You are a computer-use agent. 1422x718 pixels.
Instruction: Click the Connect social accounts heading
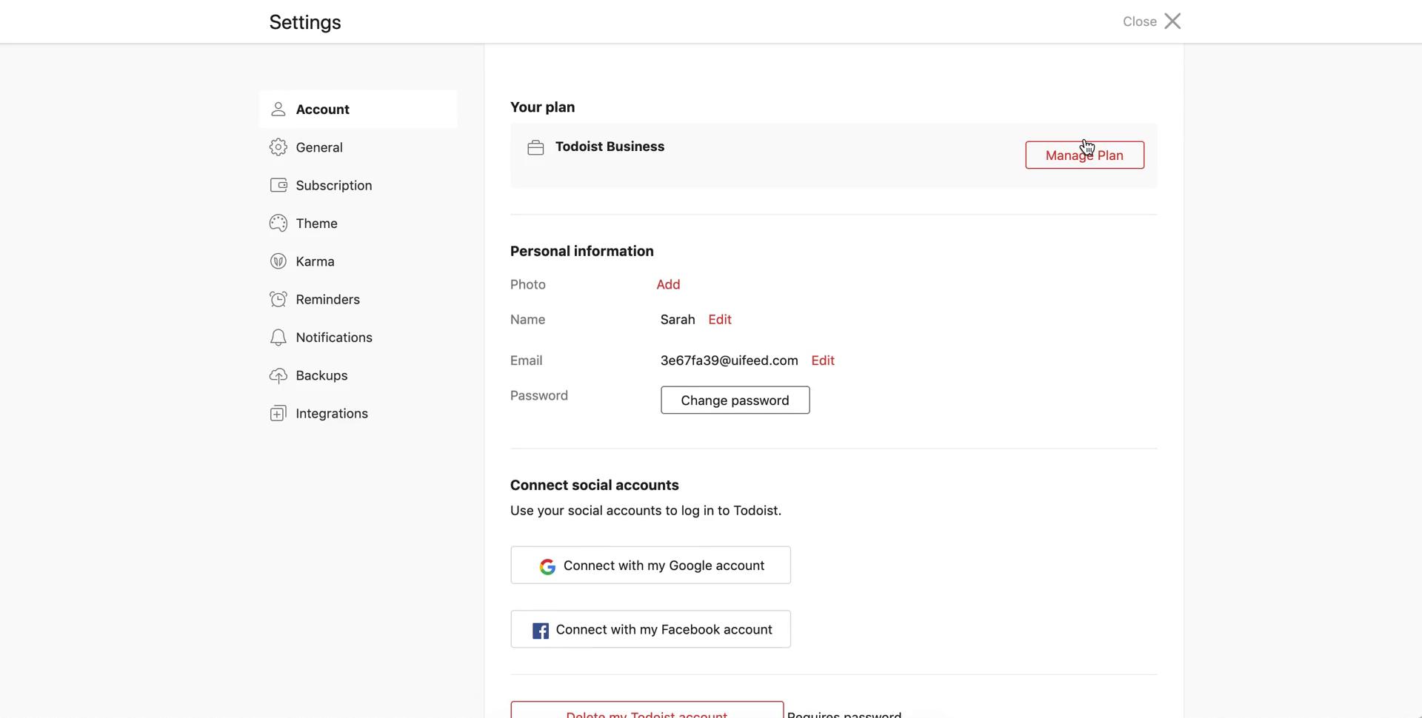(x=594, y=486)
